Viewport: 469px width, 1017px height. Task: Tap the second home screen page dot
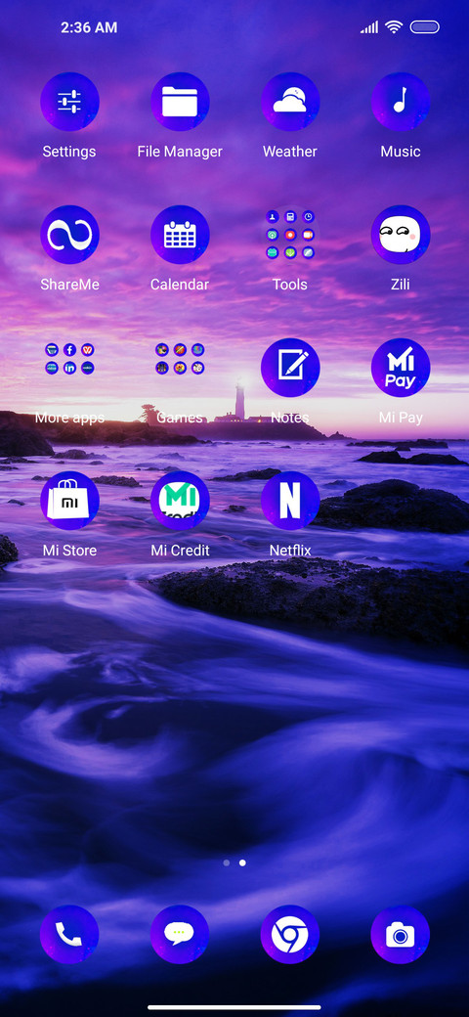tap(242, 862)
